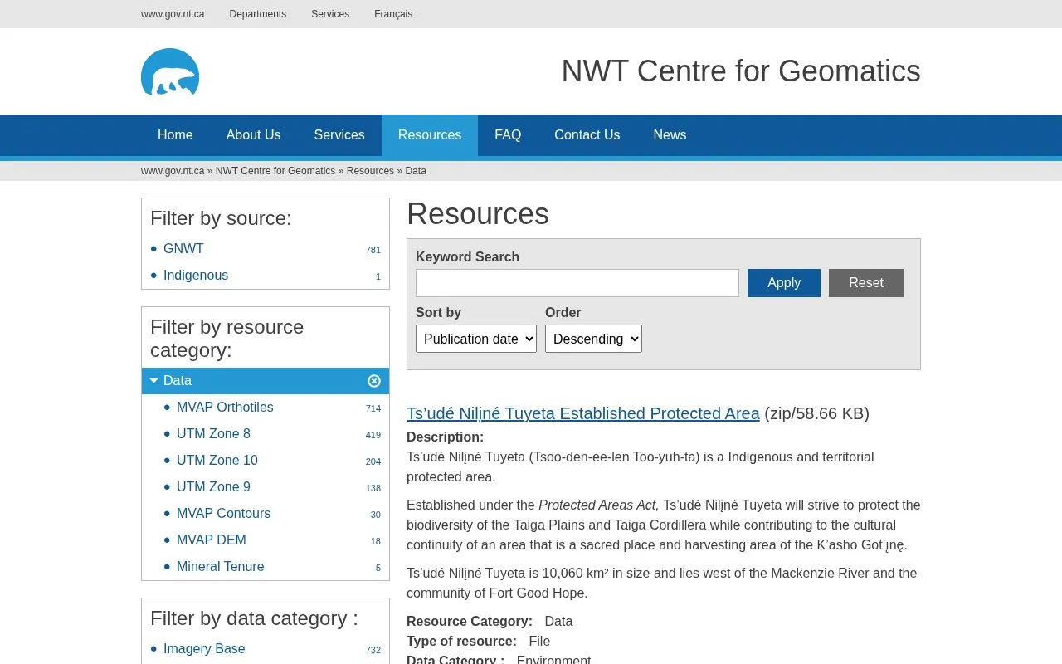Filter by MVAP DEM
The image size is (1062, 664).
212,540
